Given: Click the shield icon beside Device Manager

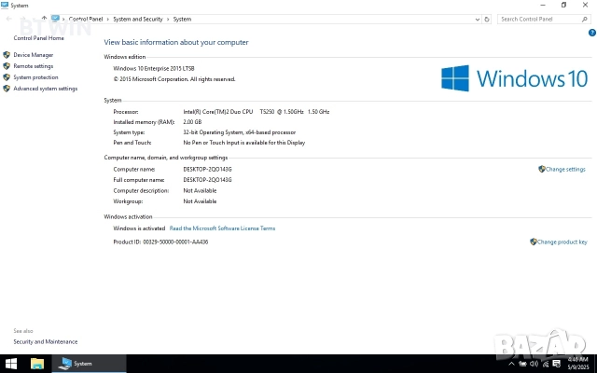Looking at the screenshot, I should point(7,55).
